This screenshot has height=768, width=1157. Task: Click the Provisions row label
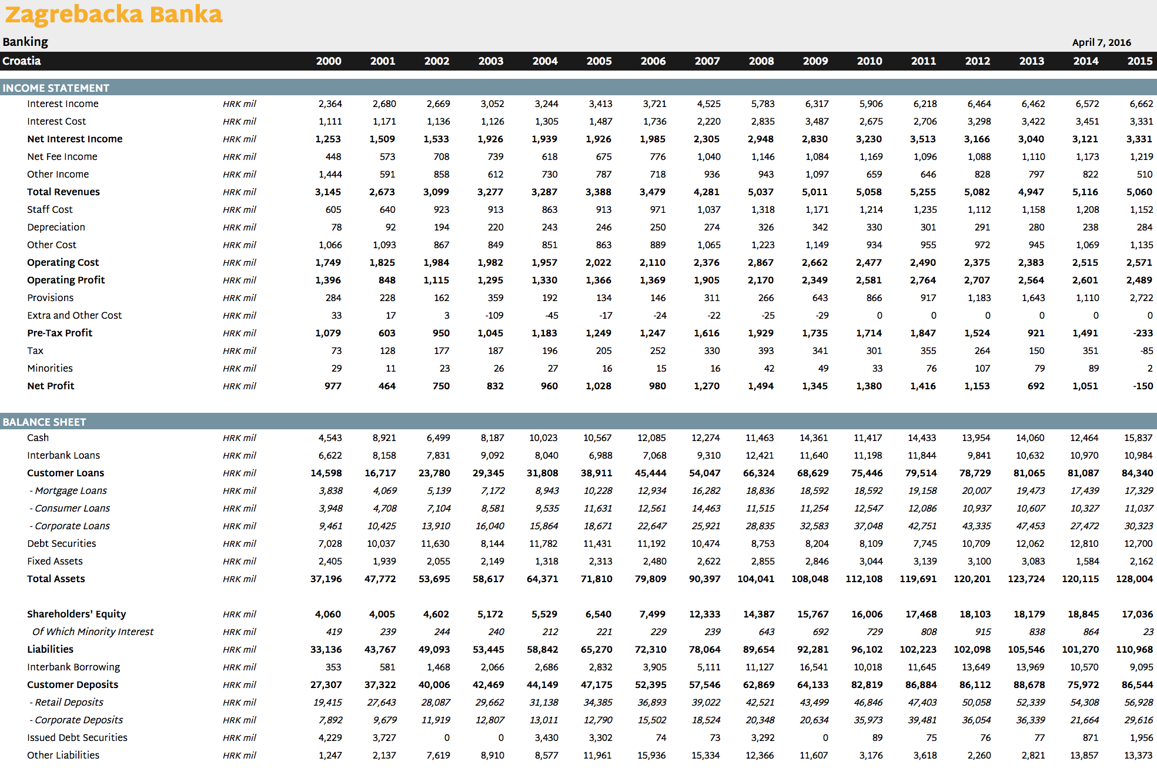click(x=51, y=298)
